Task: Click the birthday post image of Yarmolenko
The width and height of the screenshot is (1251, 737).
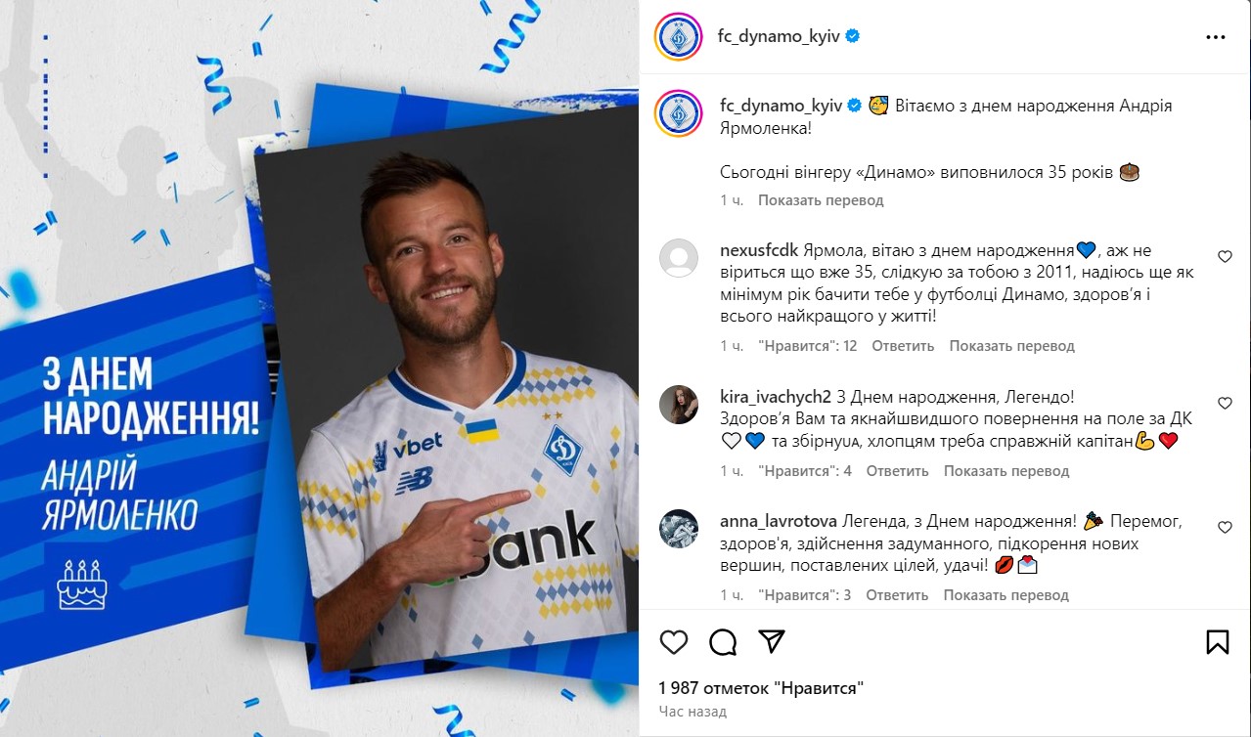Action: tap(320, 368)
